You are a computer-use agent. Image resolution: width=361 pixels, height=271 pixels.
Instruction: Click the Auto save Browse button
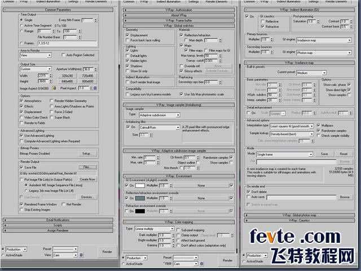pos(345,197)
